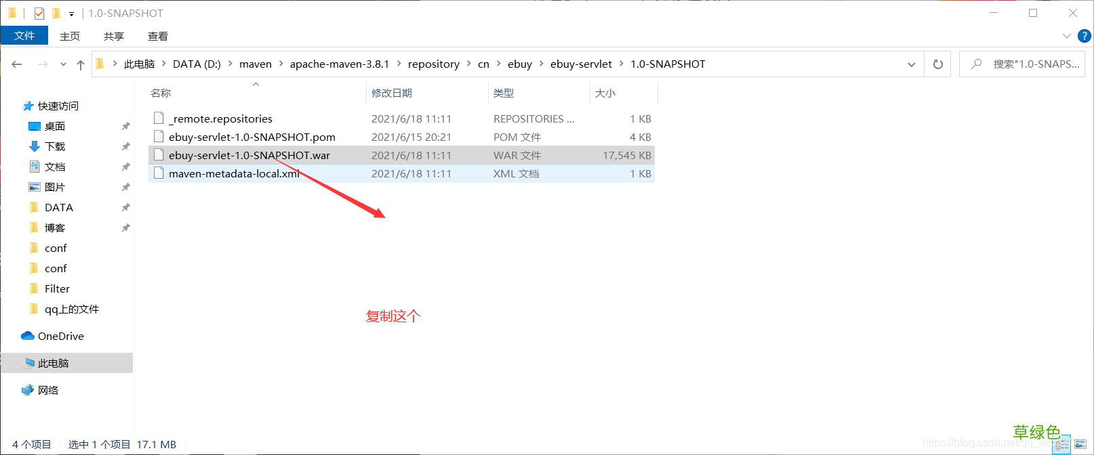
Task: Open the recent locations dropdown arrow
Action: [63, 64]
